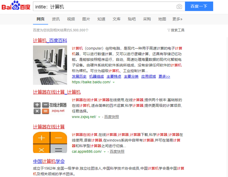
Task: Go to the 贴吧 tab
Action: click(x=132, y=19)
